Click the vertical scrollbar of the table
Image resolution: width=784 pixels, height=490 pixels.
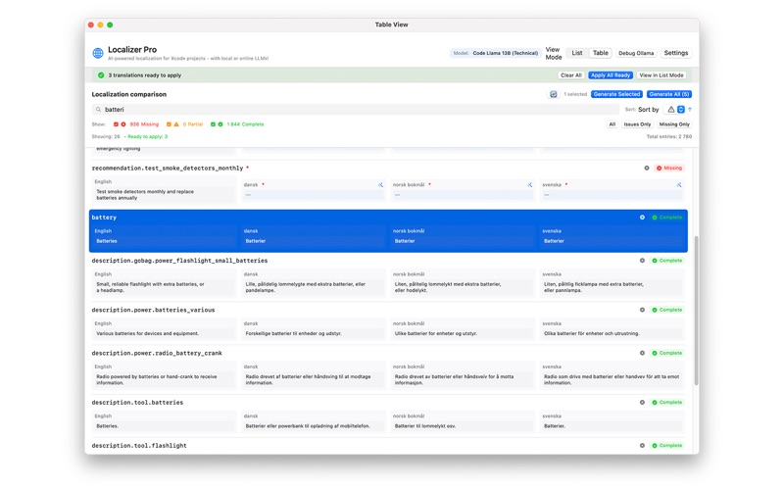(x=696, y=310)
